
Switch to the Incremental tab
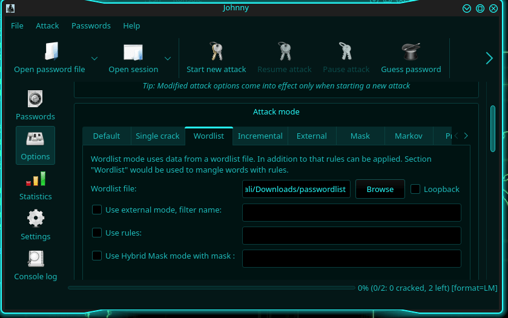tap(260, 136)
